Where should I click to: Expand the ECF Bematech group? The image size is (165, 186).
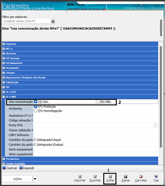pyautogui.click(x=4, y=63)
